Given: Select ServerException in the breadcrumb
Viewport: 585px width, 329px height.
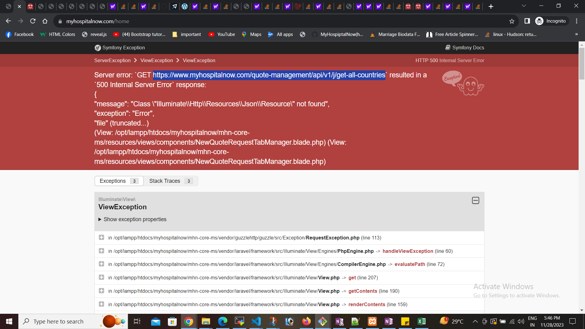Looking at the screenshot, I should tap(112, 60).
